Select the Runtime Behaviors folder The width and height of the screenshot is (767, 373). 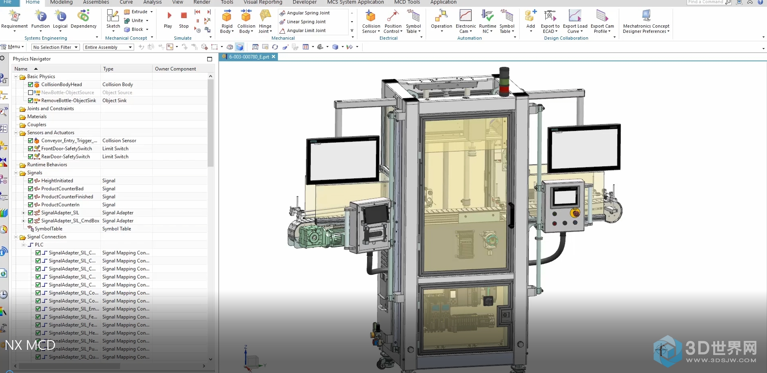pyautogui.click(x=47, y=165)
